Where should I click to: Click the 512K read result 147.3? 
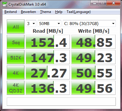(x=48, y=57)
